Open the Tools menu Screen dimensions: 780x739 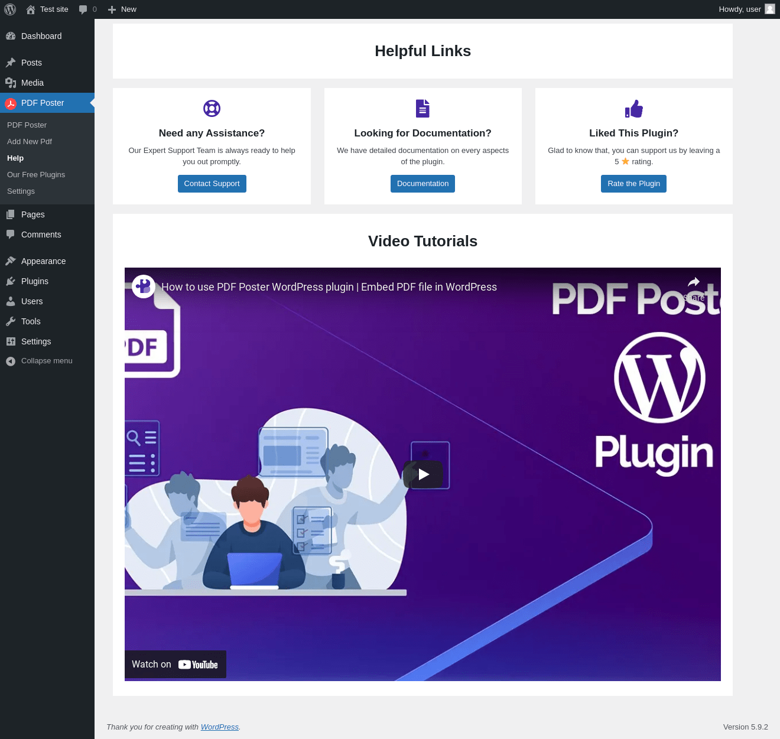point(47,321)
